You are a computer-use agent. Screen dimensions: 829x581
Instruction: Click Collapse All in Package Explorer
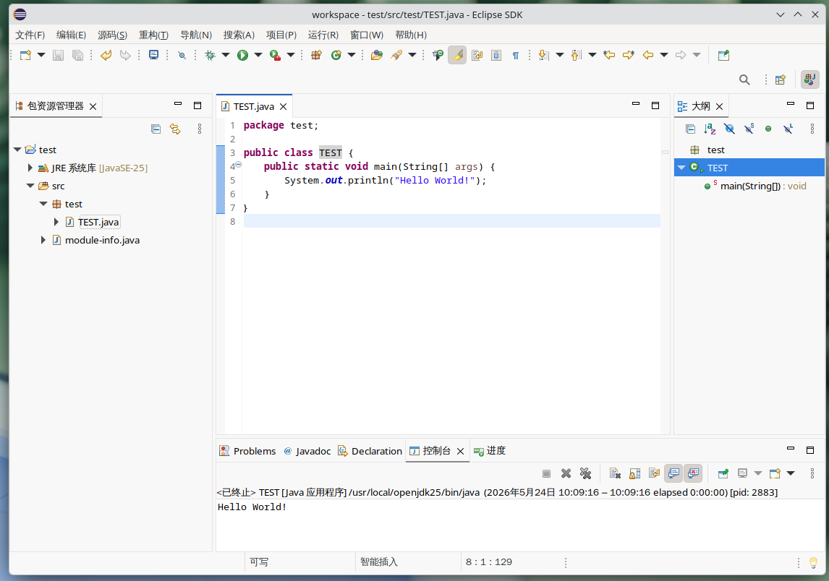point(156,129)
